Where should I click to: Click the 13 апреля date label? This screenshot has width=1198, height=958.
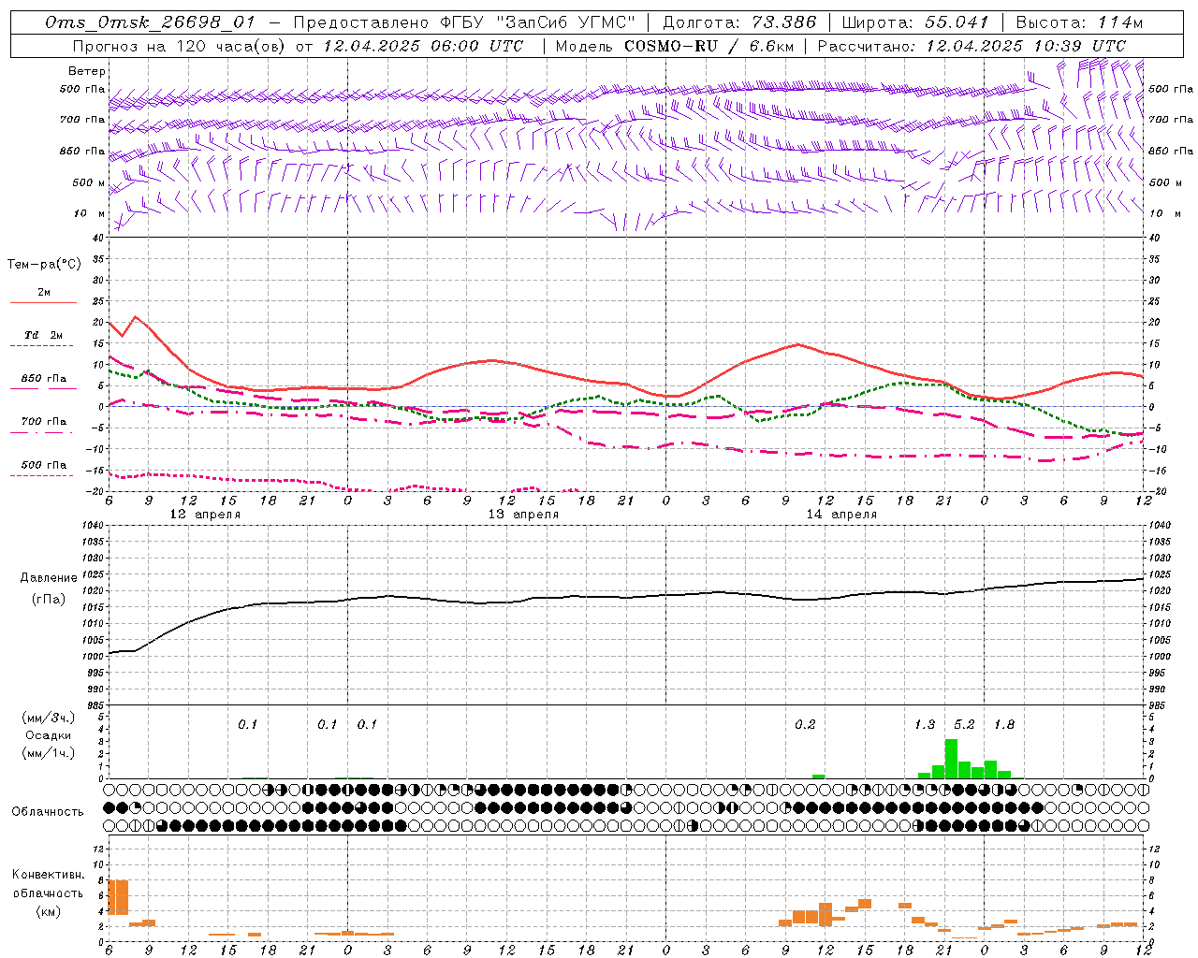click(x=523, y=515)
